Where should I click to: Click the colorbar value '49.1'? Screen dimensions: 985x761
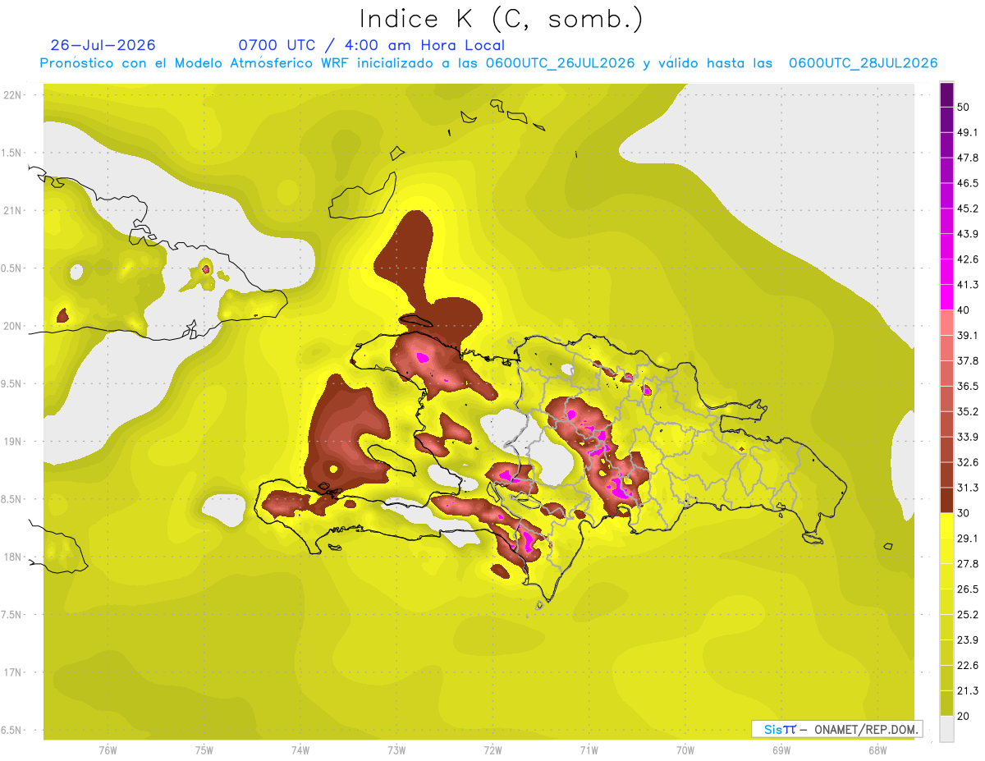967,132
